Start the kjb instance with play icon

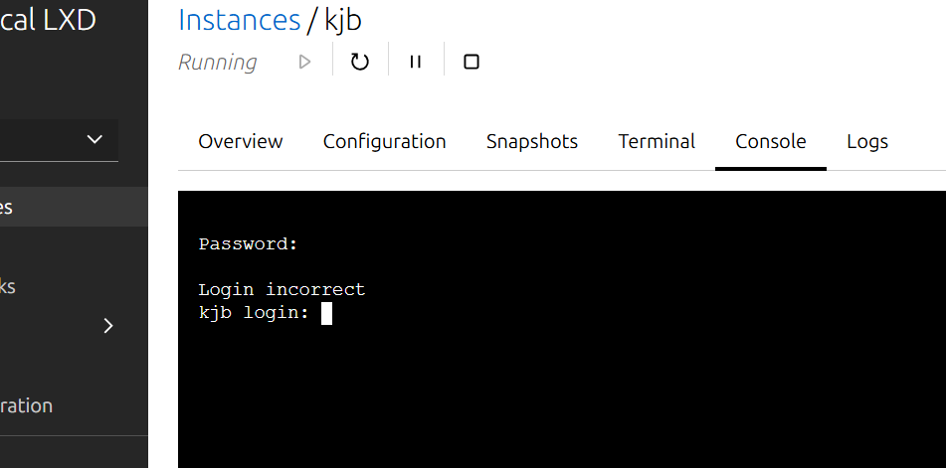304,62
